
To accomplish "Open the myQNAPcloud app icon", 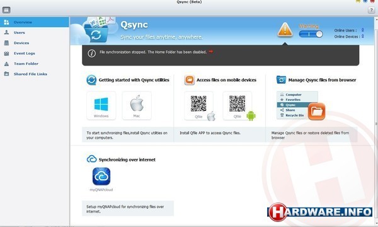I will coord(101,177).
